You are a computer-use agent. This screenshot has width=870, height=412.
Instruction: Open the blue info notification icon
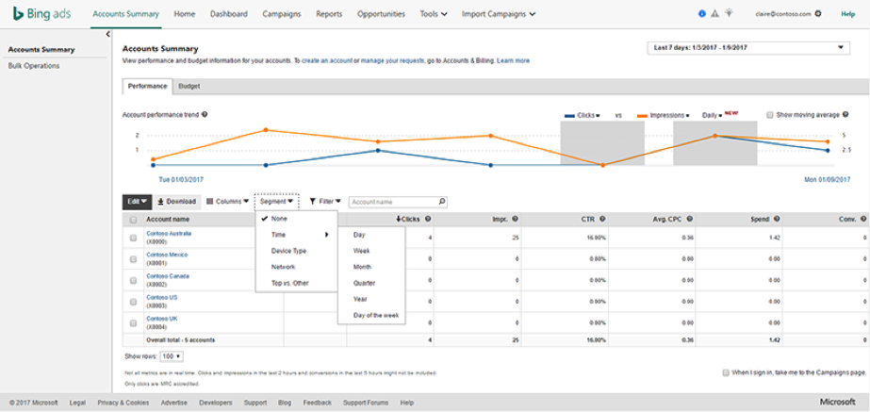[702, 14]
